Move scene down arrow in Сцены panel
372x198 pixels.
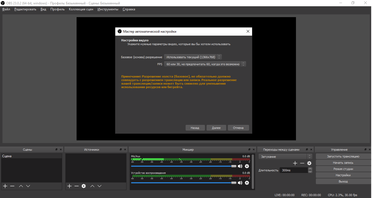pos(28,186)
